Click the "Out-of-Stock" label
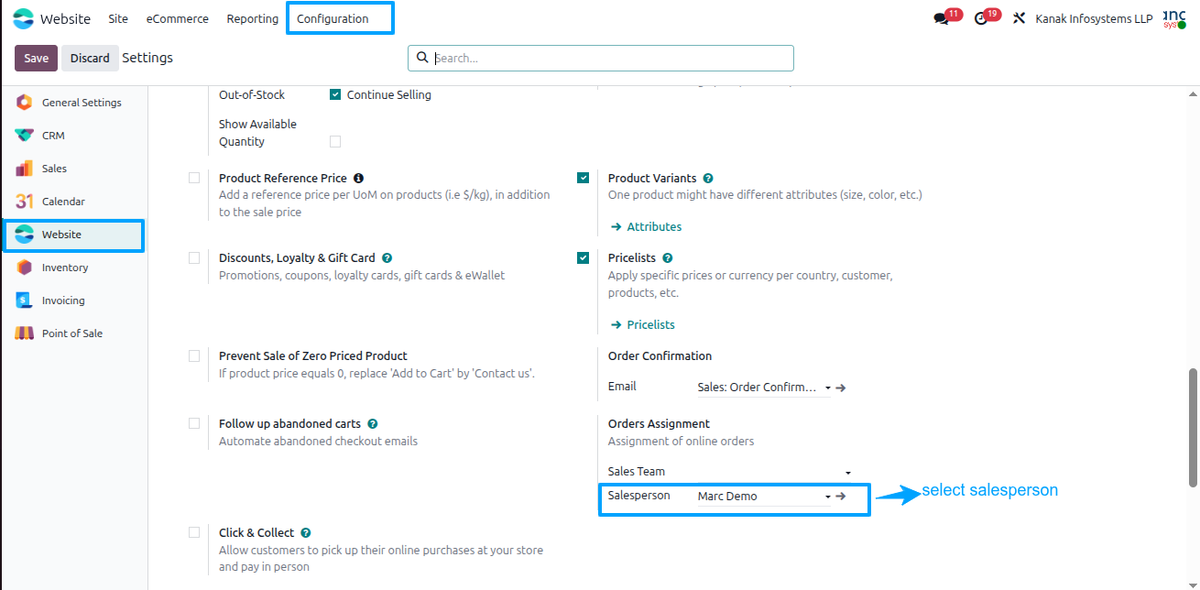 click(252, 95)
